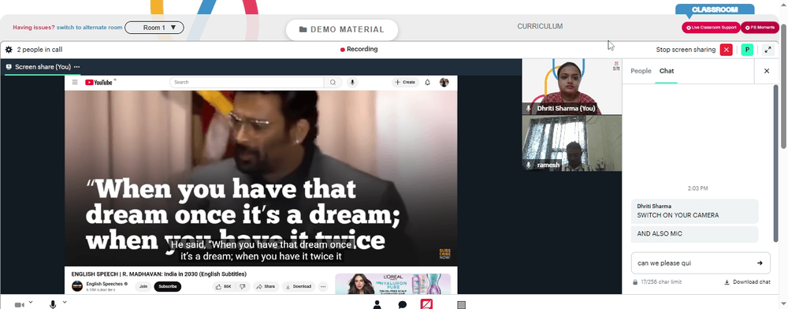Switch to People tab

pyautogui.click(x=641, y=71)
